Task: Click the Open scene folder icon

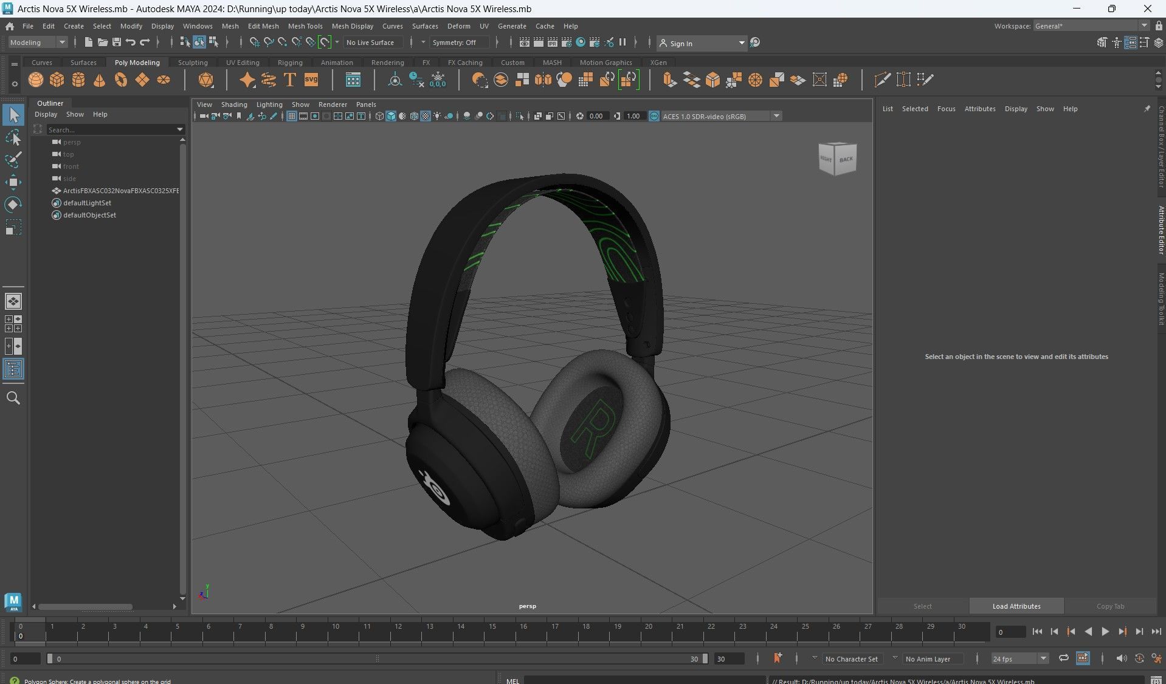Action: (x=102, y=42)
